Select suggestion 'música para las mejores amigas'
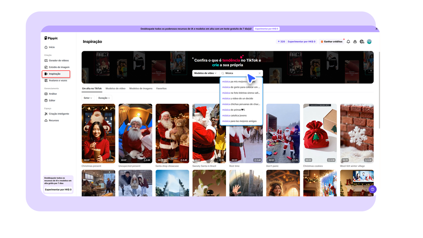This screenshot has width=423, height=238. [x=241, y=121]
